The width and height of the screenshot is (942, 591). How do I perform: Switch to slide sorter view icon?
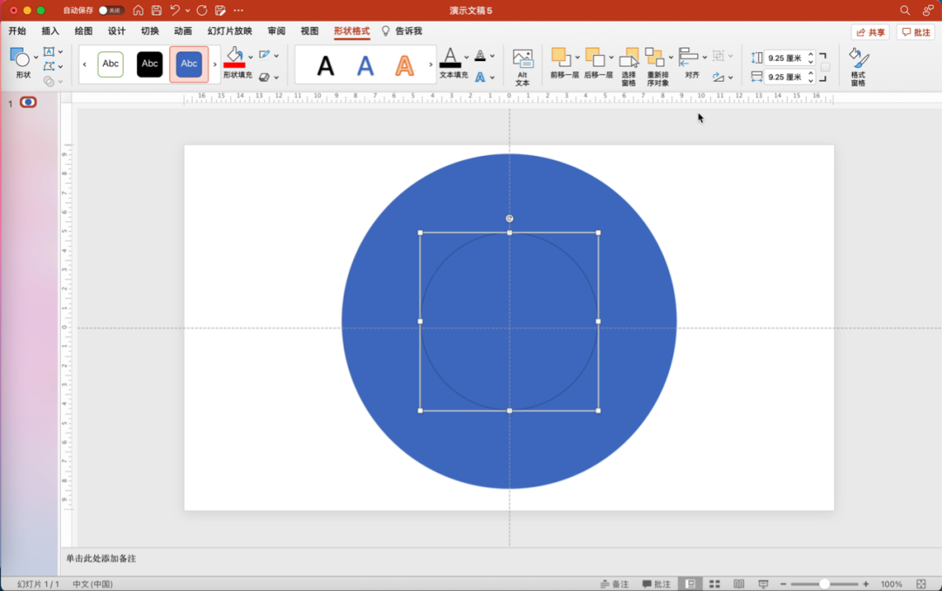(714, 584)
